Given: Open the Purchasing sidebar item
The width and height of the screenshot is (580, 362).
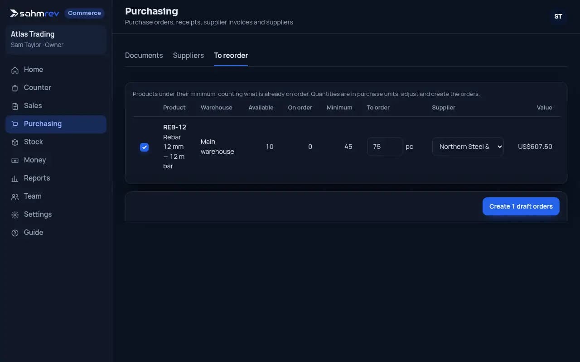Looking at the screenshot, I should [56, 124].
